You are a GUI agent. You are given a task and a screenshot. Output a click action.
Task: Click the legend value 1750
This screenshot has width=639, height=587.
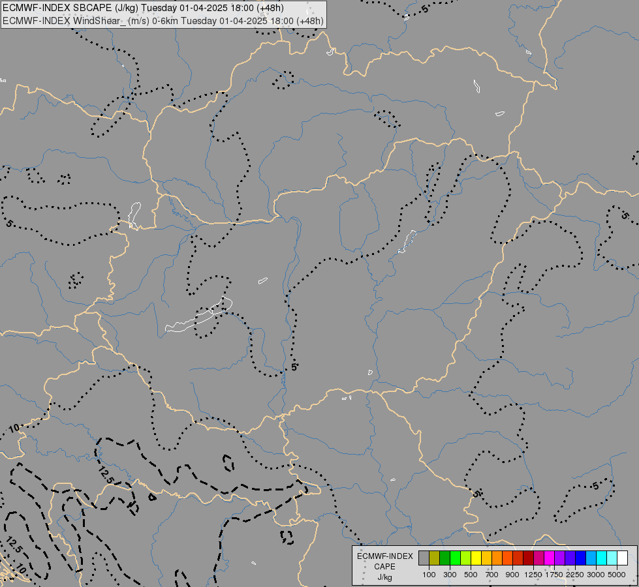pyautogui.click(x=555, y=575)
